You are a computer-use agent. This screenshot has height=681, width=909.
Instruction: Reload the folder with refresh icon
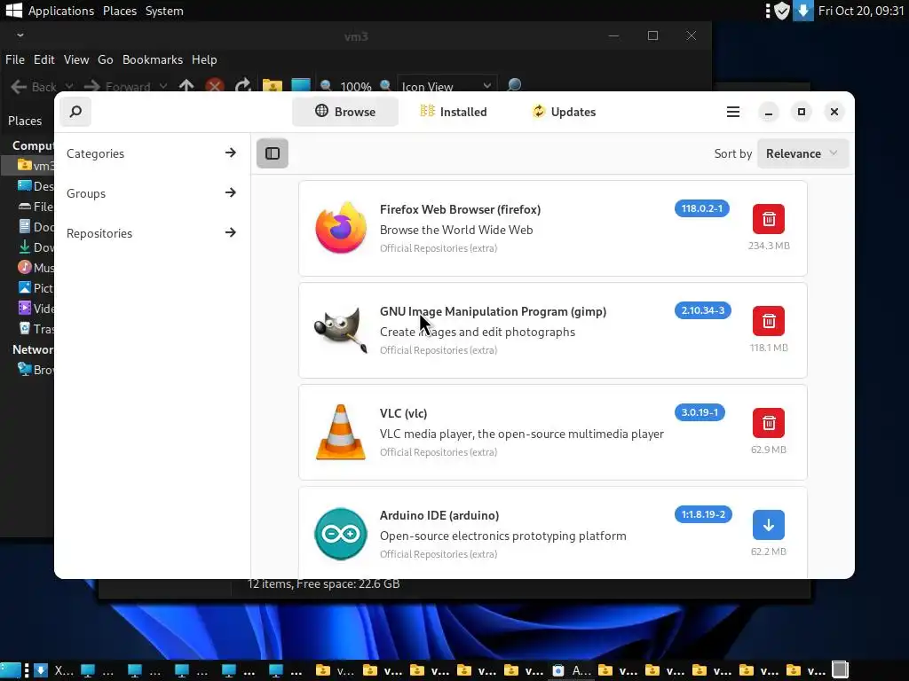pos(243,86)
